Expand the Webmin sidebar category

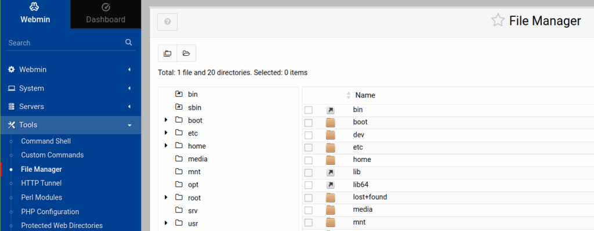(70, 70)
